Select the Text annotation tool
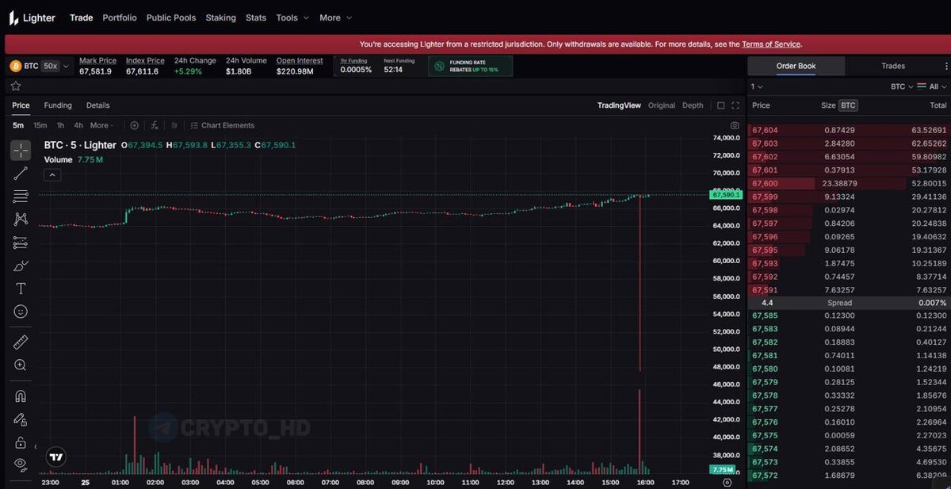This screenshot has width=951, height=489. pyautogui.click(x=21, y=288)
